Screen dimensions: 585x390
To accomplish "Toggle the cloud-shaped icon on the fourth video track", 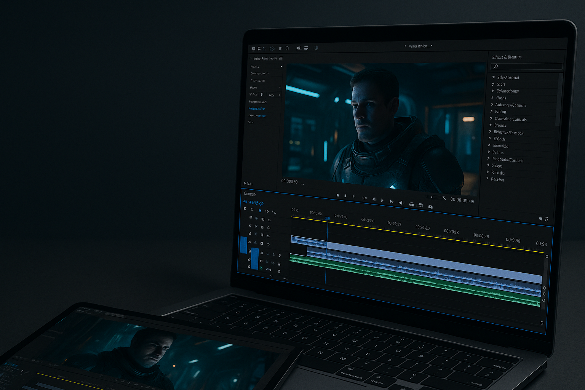I will 268,244.
